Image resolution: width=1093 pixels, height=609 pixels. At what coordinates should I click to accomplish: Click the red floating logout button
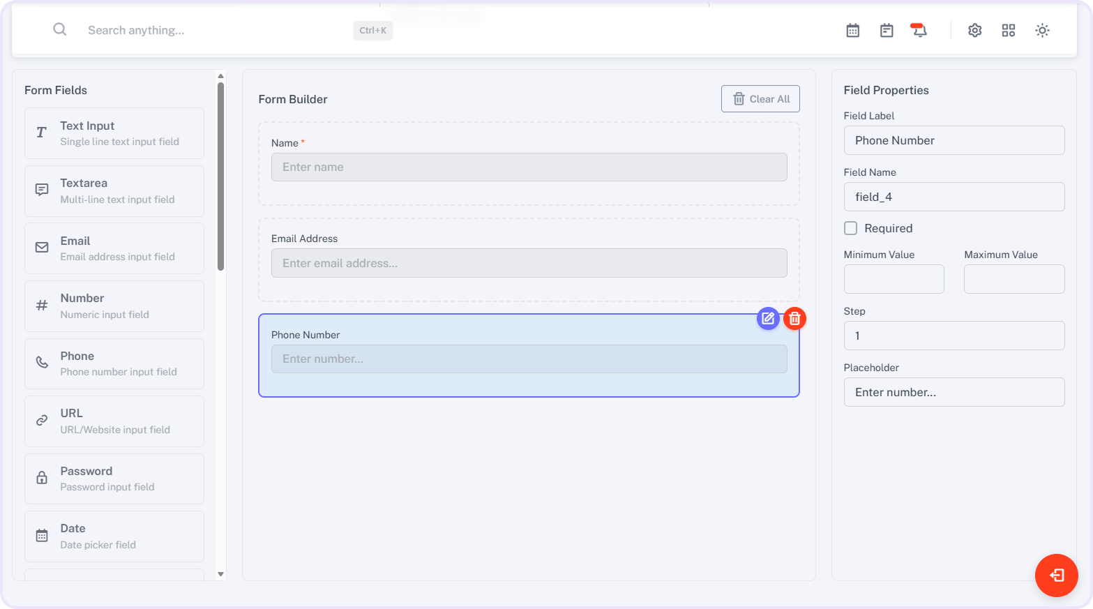[x=1056, y=576]
